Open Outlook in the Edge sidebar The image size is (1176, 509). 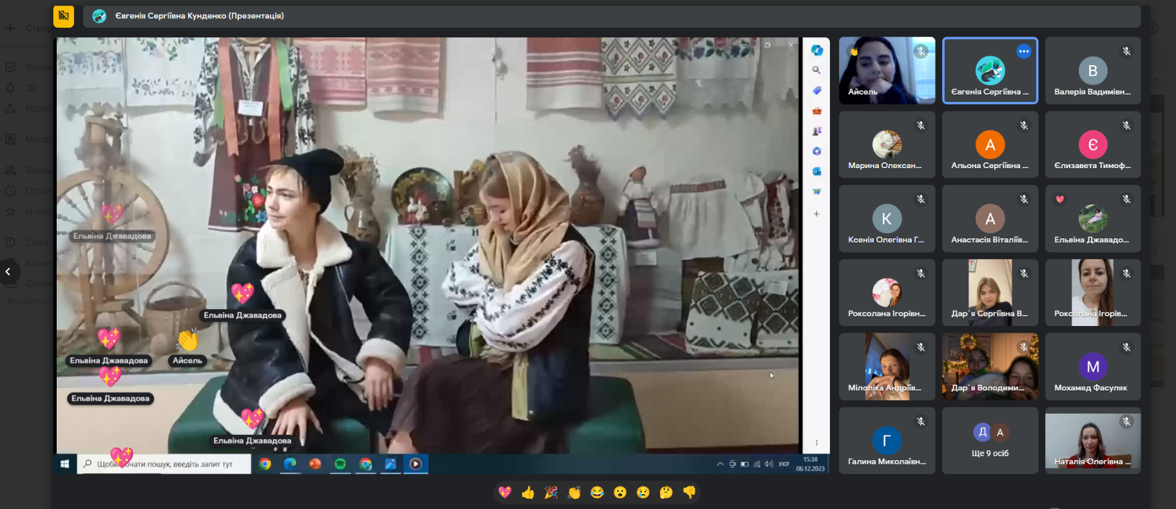[x=816, y=171]
